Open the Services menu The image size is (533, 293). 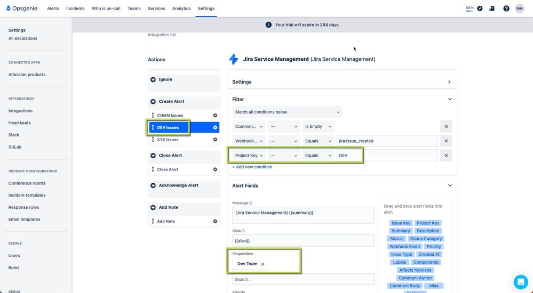tap(156, 9)
